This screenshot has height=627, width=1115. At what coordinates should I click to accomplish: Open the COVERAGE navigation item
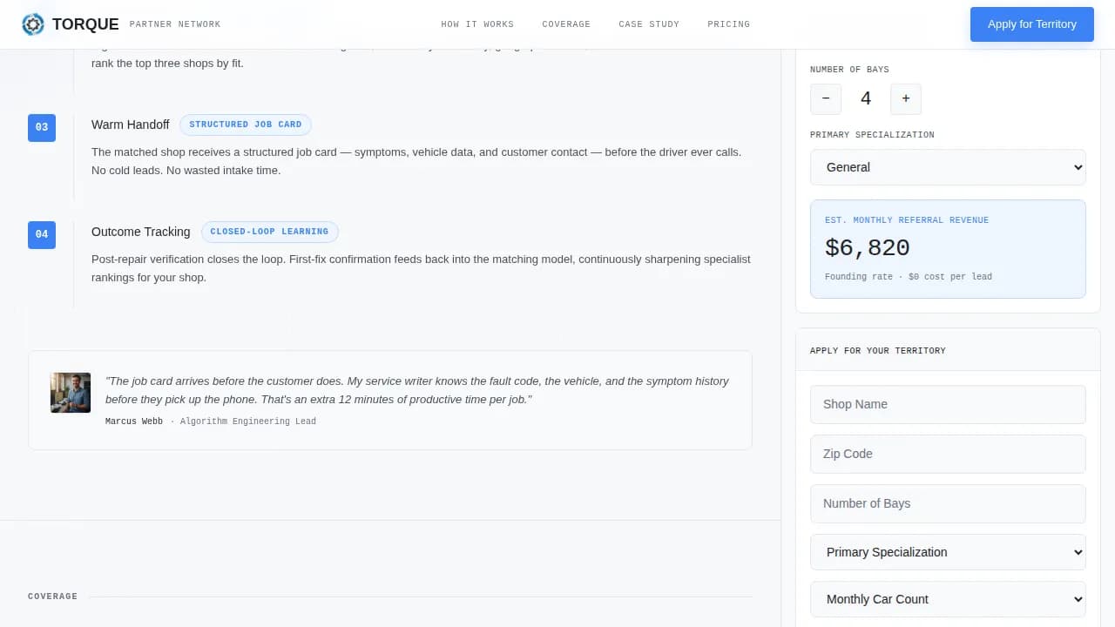(566, 24)
